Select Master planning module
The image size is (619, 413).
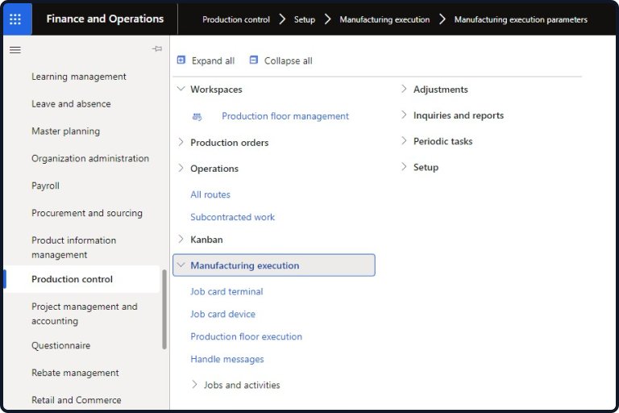(65, 131)
